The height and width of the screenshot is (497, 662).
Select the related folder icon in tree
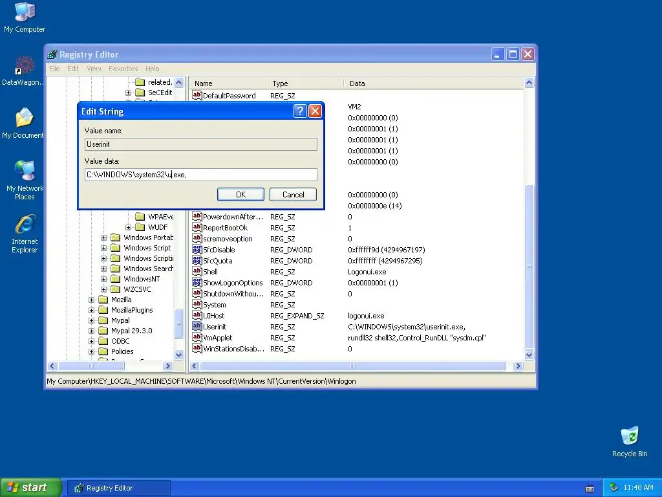point(140,82)
